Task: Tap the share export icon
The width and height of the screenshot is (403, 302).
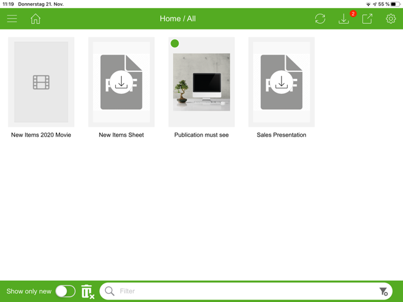Action: [367, 19]
